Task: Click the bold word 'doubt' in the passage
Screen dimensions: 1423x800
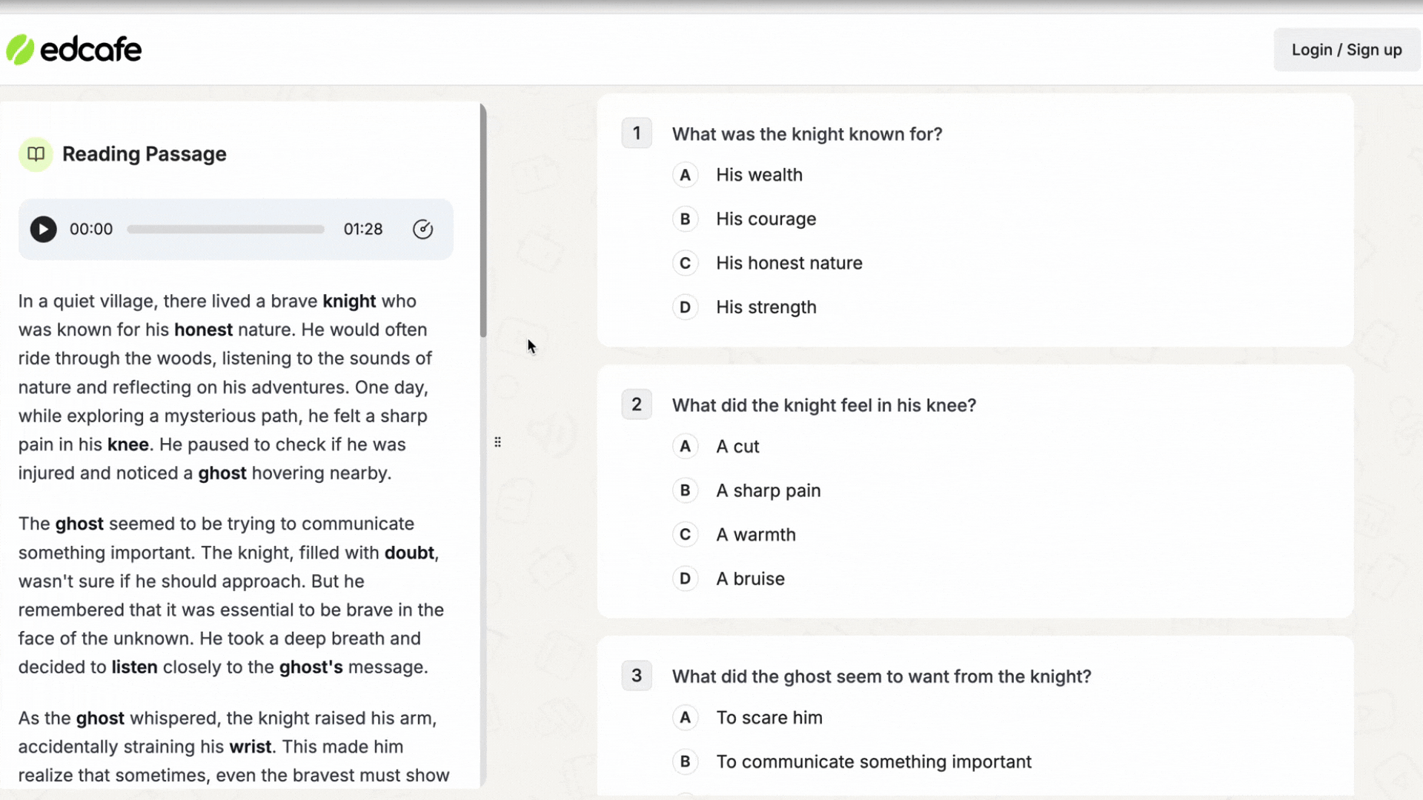Action: tap(409, 553)
